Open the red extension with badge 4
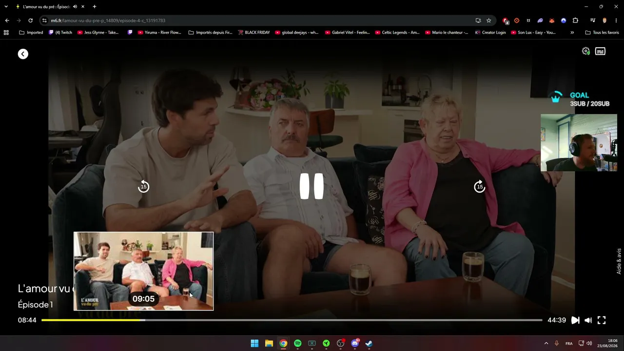The height and width of the screenshot is (351, 624). click(x=506, y=20)
